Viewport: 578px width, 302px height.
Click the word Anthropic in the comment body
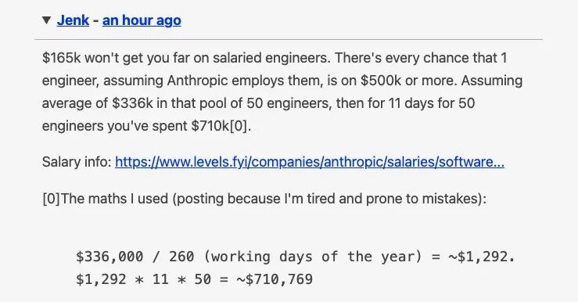coord(197,81)
